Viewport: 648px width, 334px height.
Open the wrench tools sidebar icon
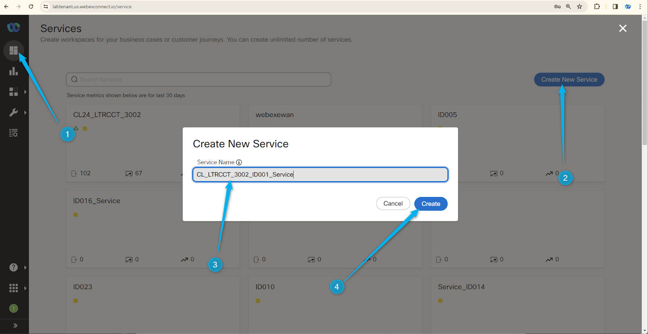tap(14, 112)
